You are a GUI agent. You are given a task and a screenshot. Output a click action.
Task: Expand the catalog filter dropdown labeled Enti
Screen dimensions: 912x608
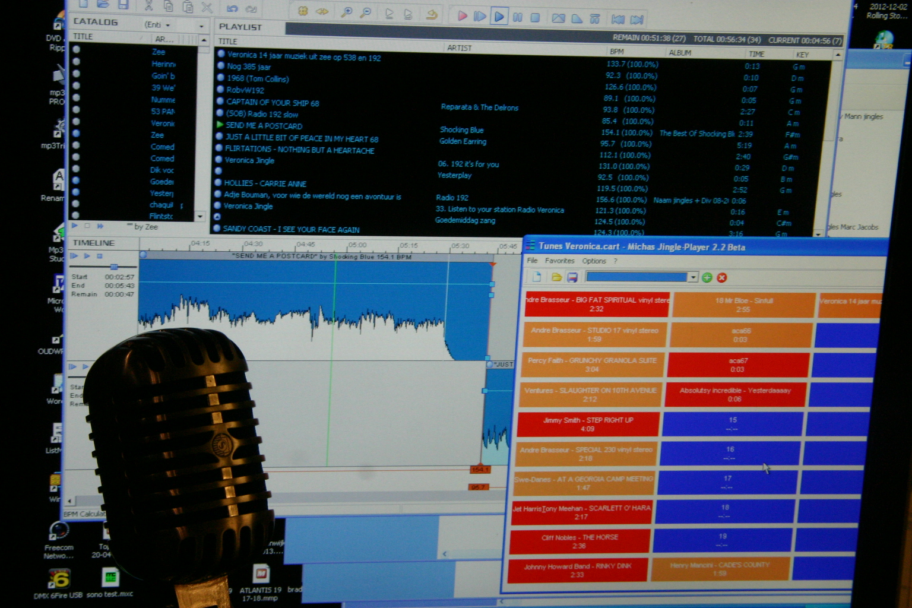(168, 25)
